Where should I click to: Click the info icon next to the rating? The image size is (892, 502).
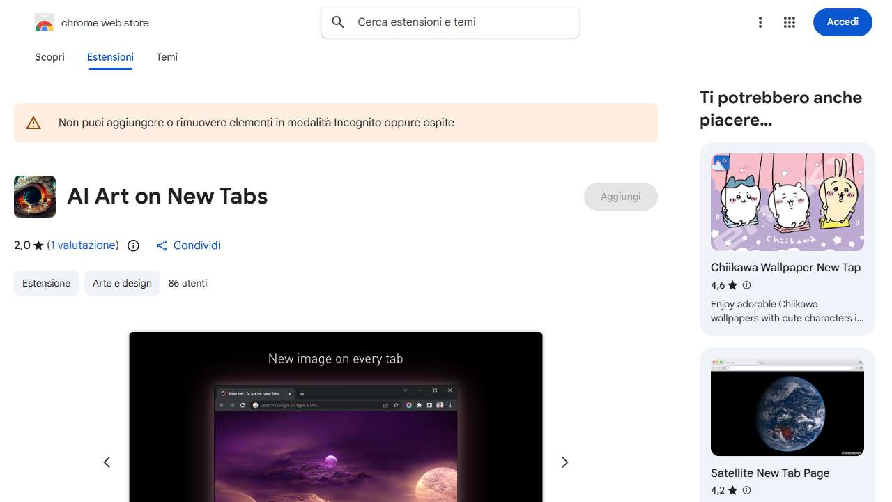click(133, 245)
